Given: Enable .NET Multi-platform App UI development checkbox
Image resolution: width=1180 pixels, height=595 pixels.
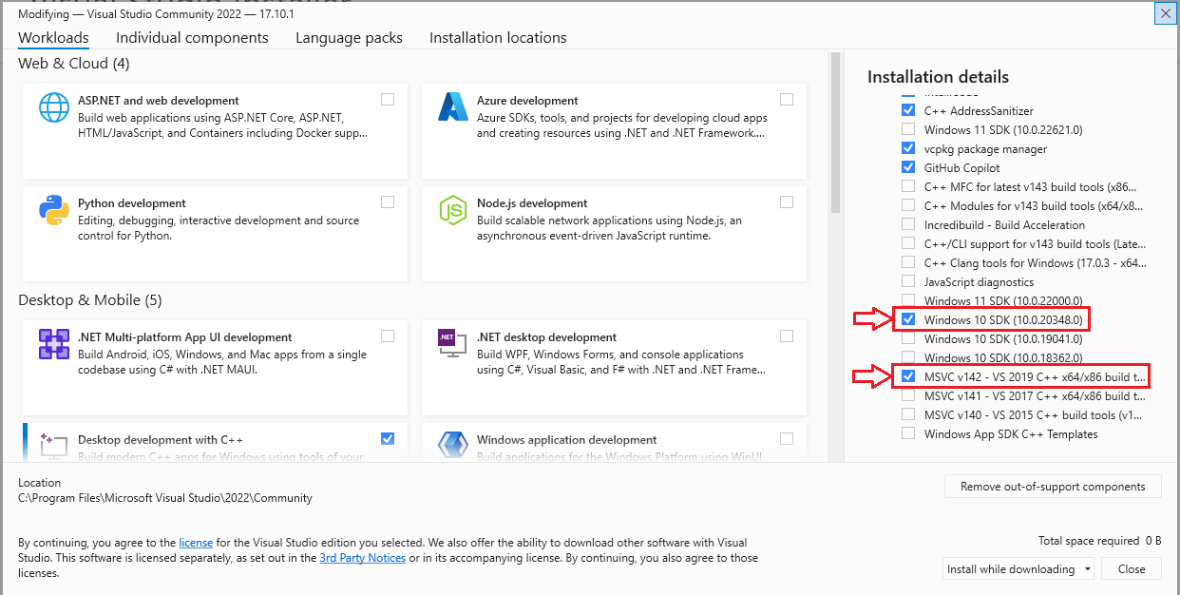Looking at the screenshot, I should pyautogui.click(x=388, y=336).
